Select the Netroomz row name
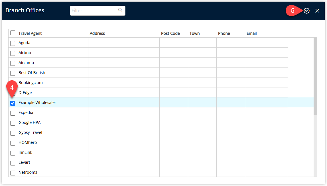The width and height of the screenshot is (327, 186). [x=28, y=172]
